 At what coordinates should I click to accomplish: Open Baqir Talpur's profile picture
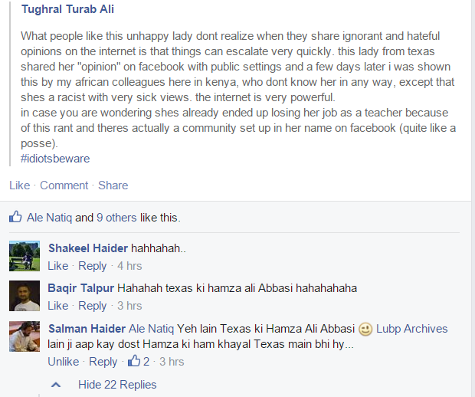coord(25,296)
